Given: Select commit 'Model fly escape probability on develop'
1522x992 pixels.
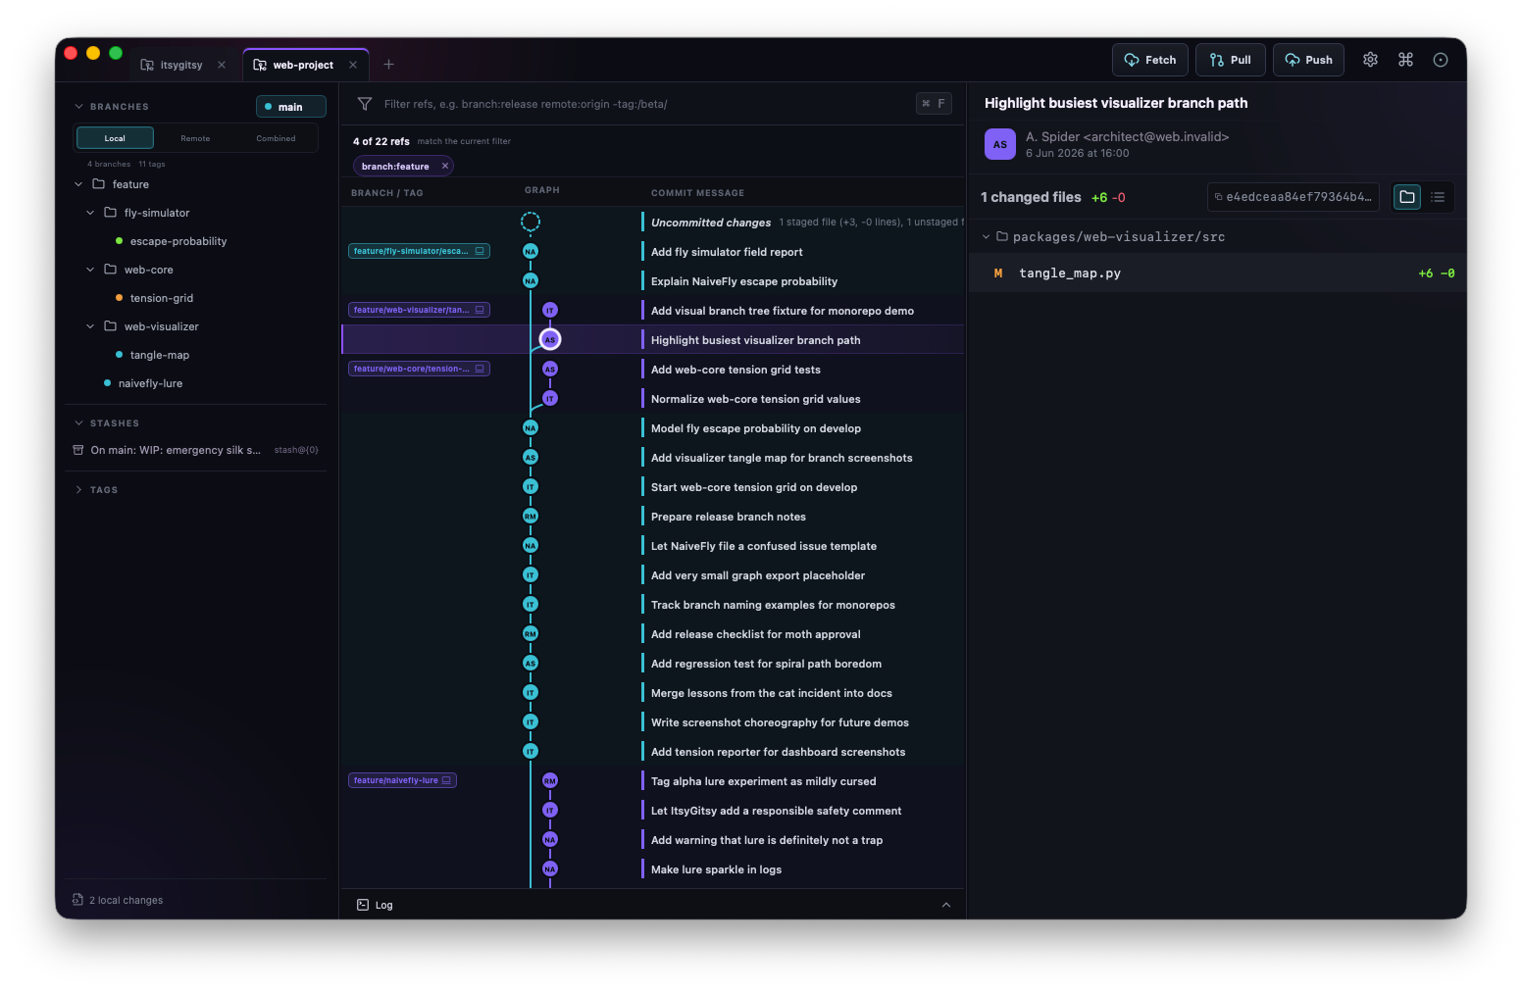Looking at the screenshot, I should 652,428.
